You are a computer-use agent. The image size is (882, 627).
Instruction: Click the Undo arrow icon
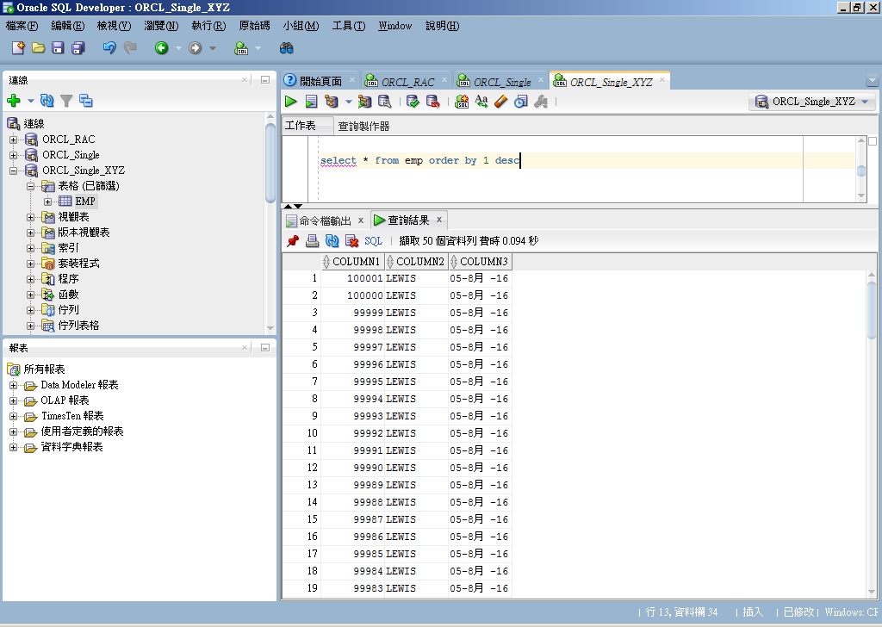click(109, 47)
